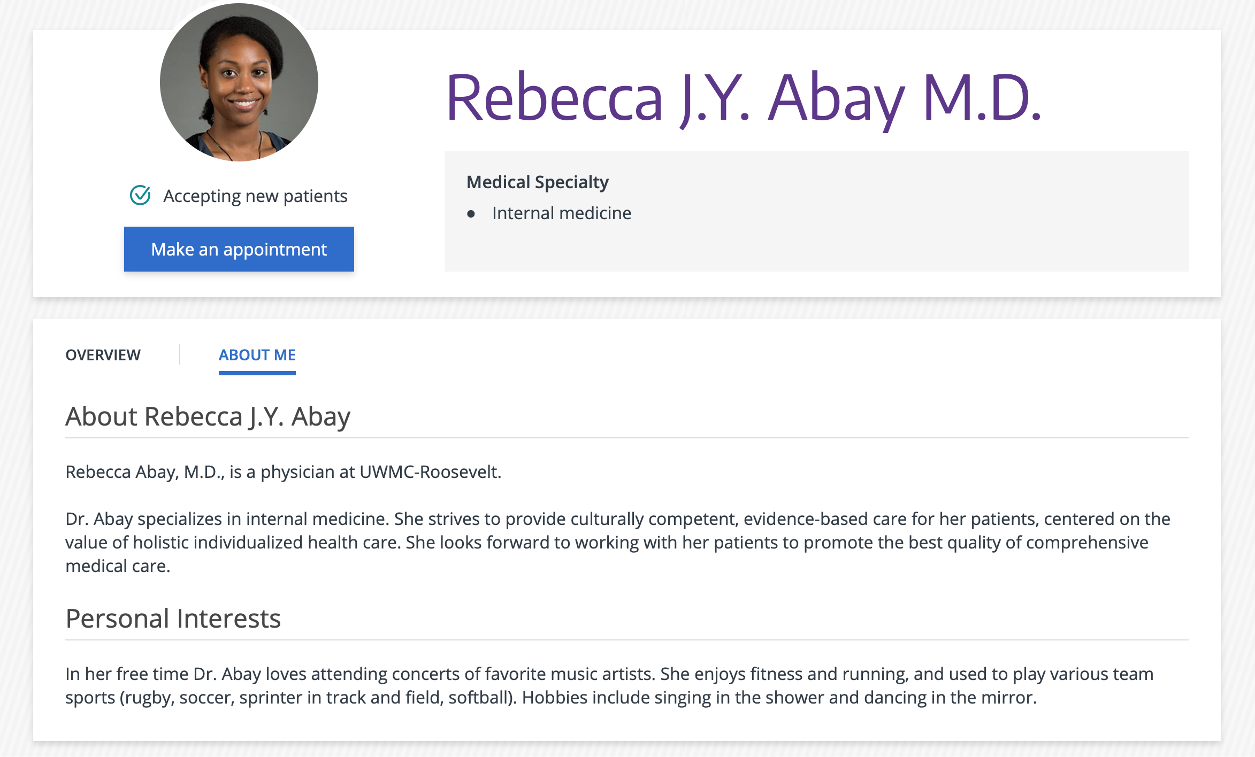Click the Internal medicine list item

(562, 213)
